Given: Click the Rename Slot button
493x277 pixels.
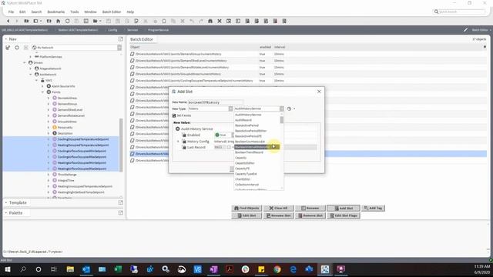Looking at the screenshot, I should (x=279, y=215).
